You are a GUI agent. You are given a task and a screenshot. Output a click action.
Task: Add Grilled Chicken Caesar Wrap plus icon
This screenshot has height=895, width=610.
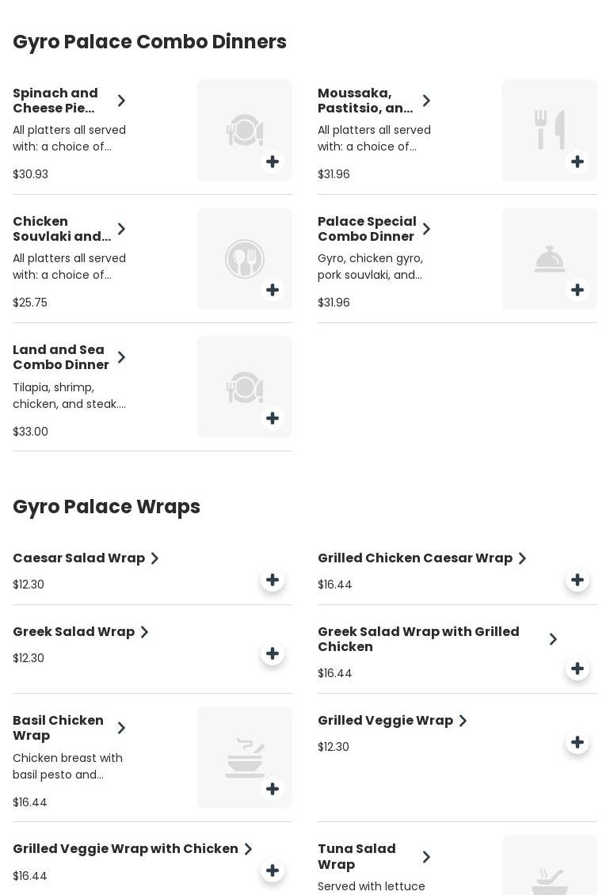pyautogui.click(x=578, y=580)
